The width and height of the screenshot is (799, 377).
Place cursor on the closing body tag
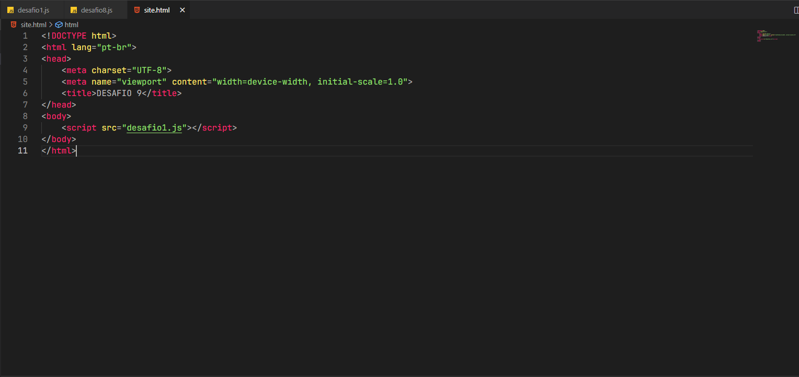click(61, 139)
